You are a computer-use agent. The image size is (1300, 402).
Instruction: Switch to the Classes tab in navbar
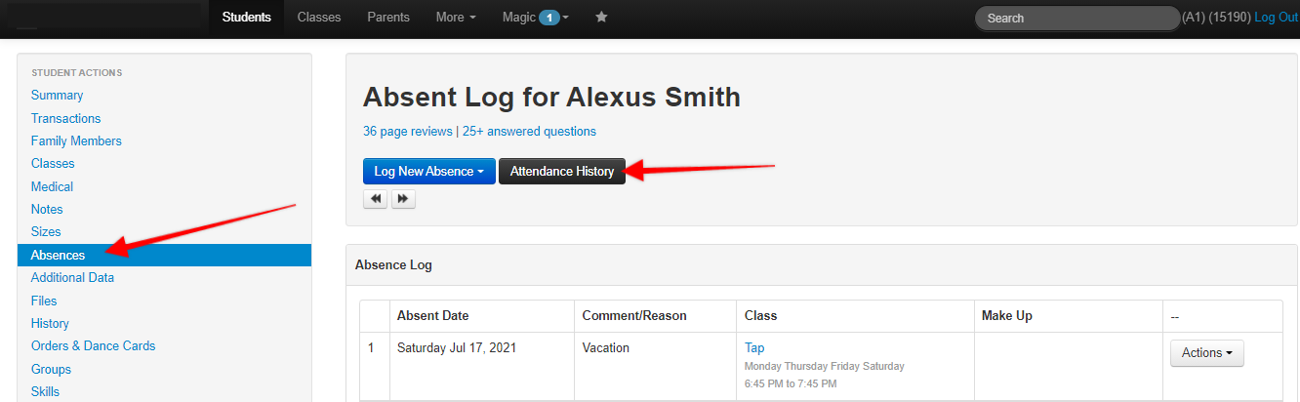[x=319, y=18]
